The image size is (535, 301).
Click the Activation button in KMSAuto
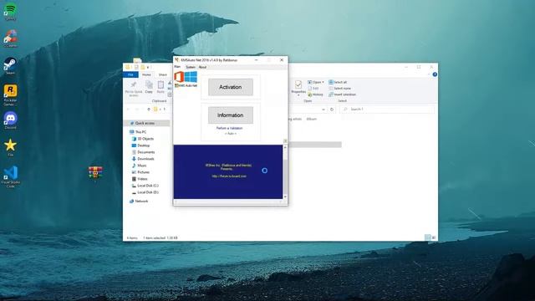click(x=231, y=87)
